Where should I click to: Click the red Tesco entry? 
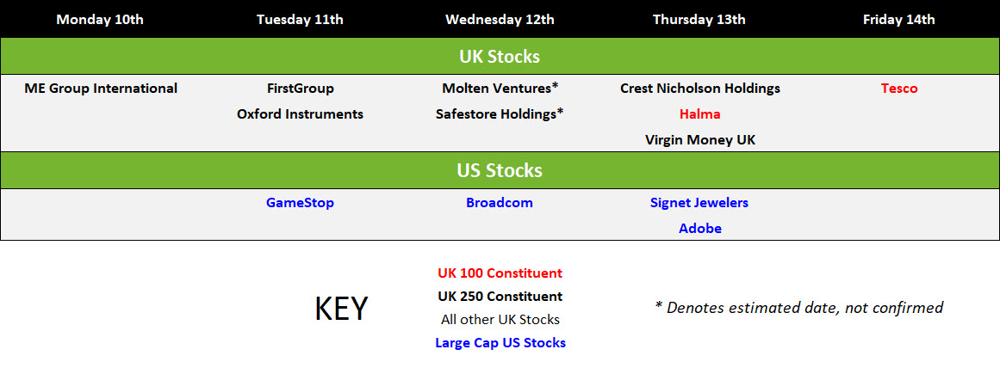[899, 89]
